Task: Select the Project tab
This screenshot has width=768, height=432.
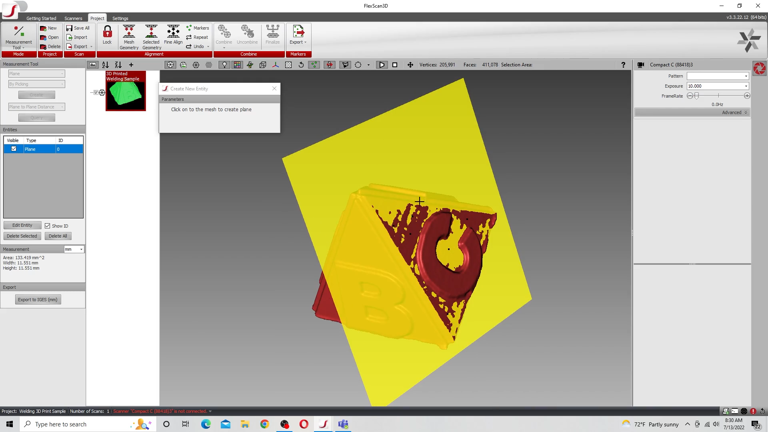Action: click(x=97, y=18)
